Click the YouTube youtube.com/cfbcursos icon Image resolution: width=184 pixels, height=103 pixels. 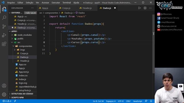coord(159,30)
